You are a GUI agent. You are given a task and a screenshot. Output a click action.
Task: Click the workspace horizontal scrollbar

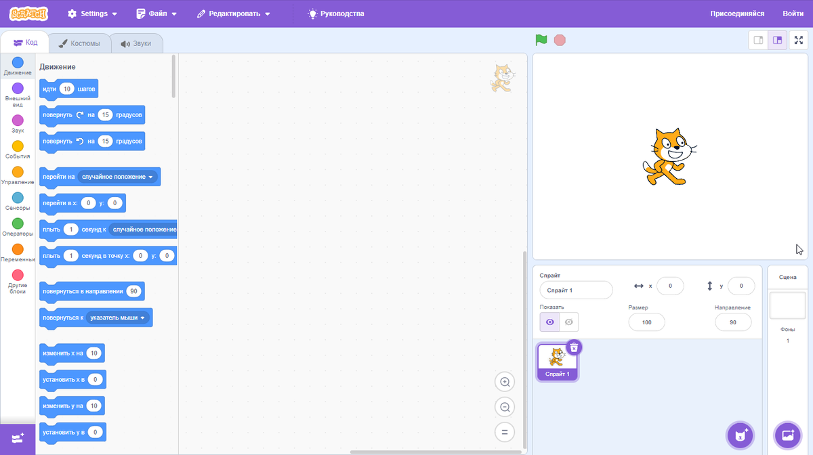(436, 452)
